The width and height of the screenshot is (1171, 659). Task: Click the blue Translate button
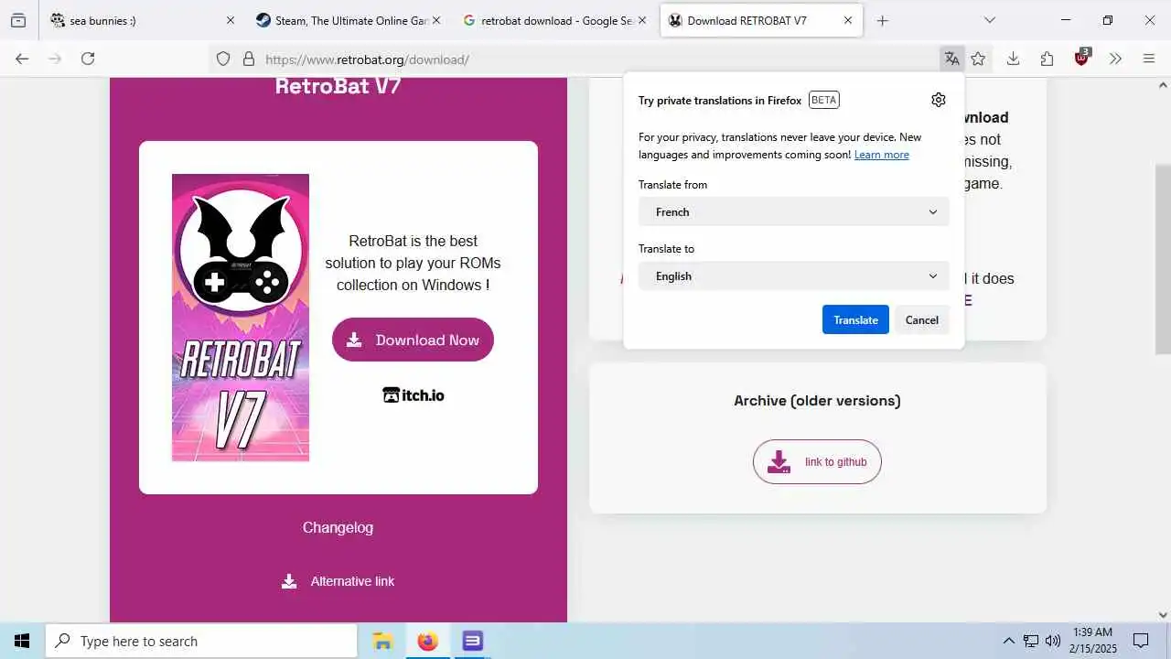click(855, 319)
